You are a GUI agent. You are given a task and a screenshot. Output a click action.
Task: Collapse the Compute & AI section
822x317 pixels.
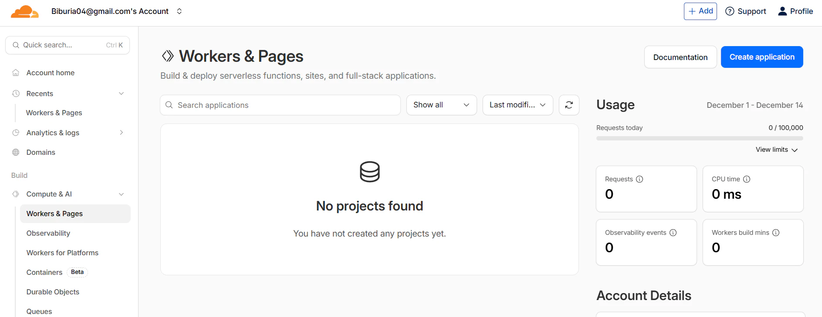(122, 194)
